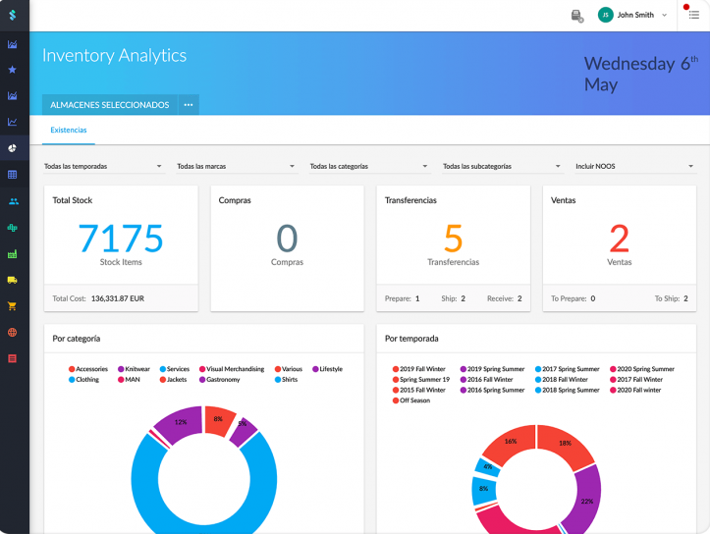Viewport: 710px width, 534px height.
Task: Open the John Smith user menu
Action: (x=633, y=15)
